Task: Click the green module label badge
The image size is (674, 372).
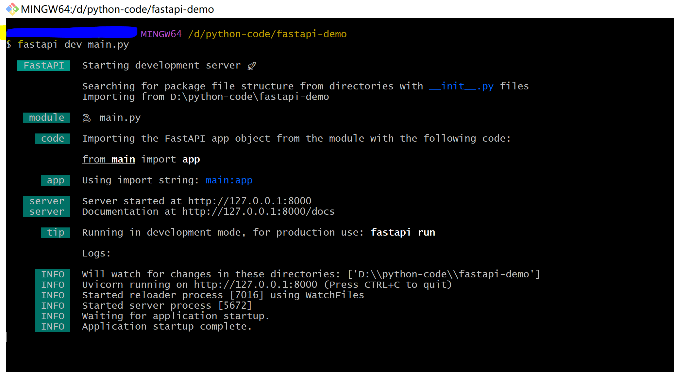Action: [47, 117]
